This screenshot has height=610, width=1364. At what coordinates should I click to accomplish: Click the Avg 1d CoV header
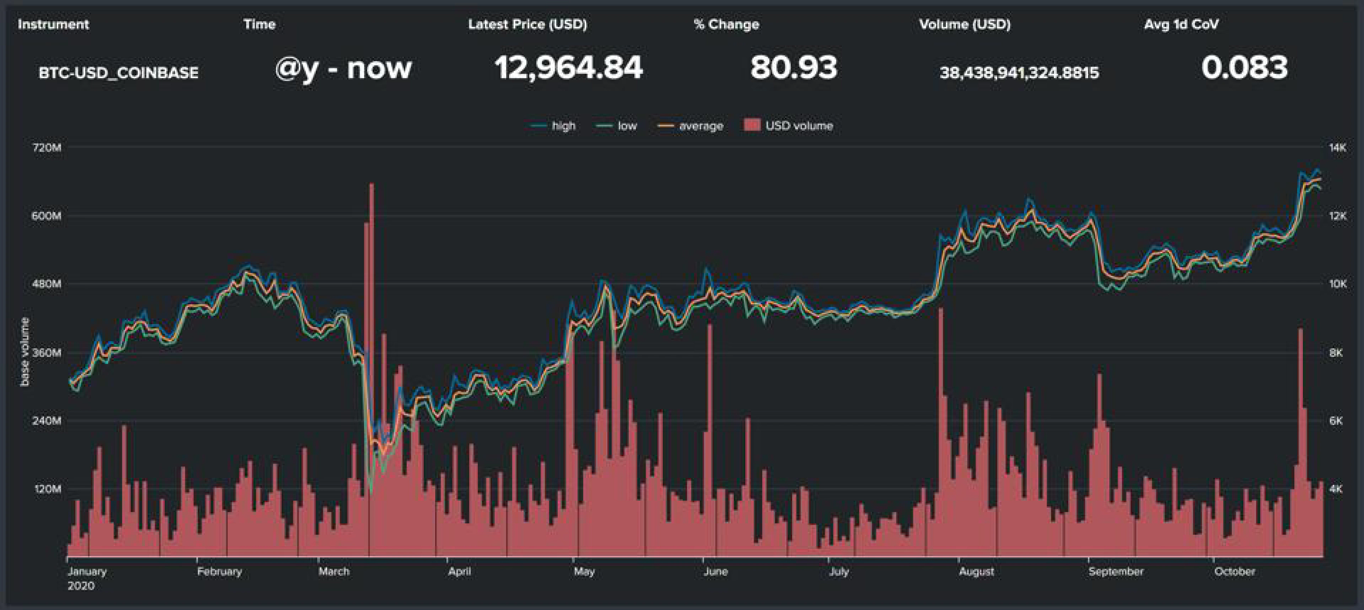point(1181,24)
